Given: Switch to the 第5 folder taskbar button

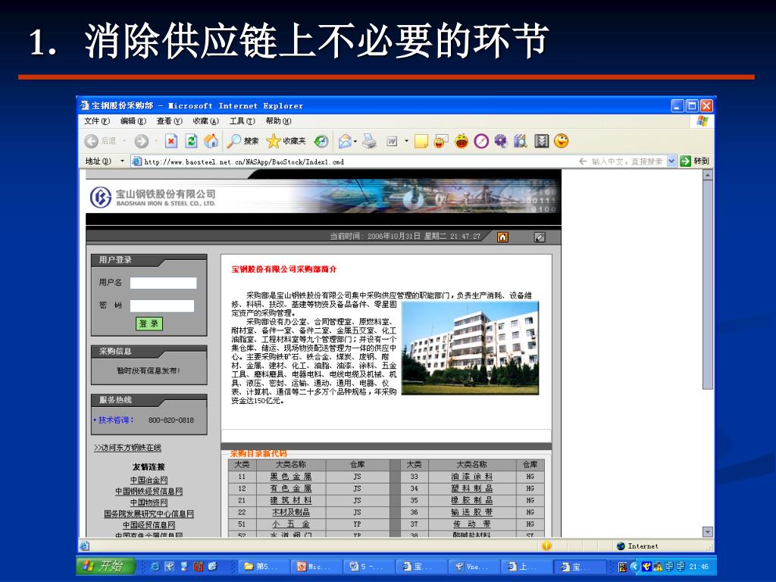Looking at the screenshot, I should tap(264, 567).
